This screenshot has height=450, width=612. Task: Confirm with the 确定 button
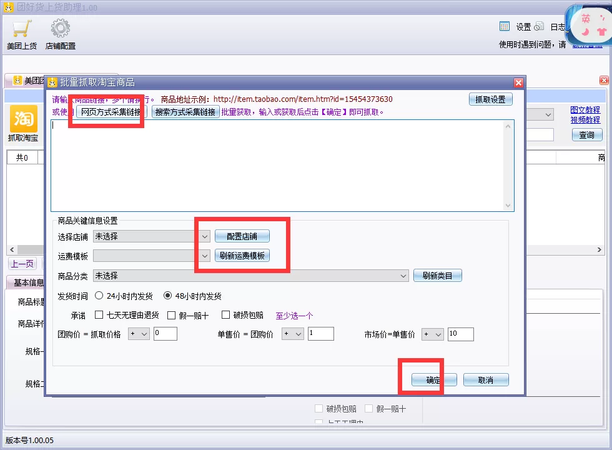pyautogui.click(x=433, y=380)
